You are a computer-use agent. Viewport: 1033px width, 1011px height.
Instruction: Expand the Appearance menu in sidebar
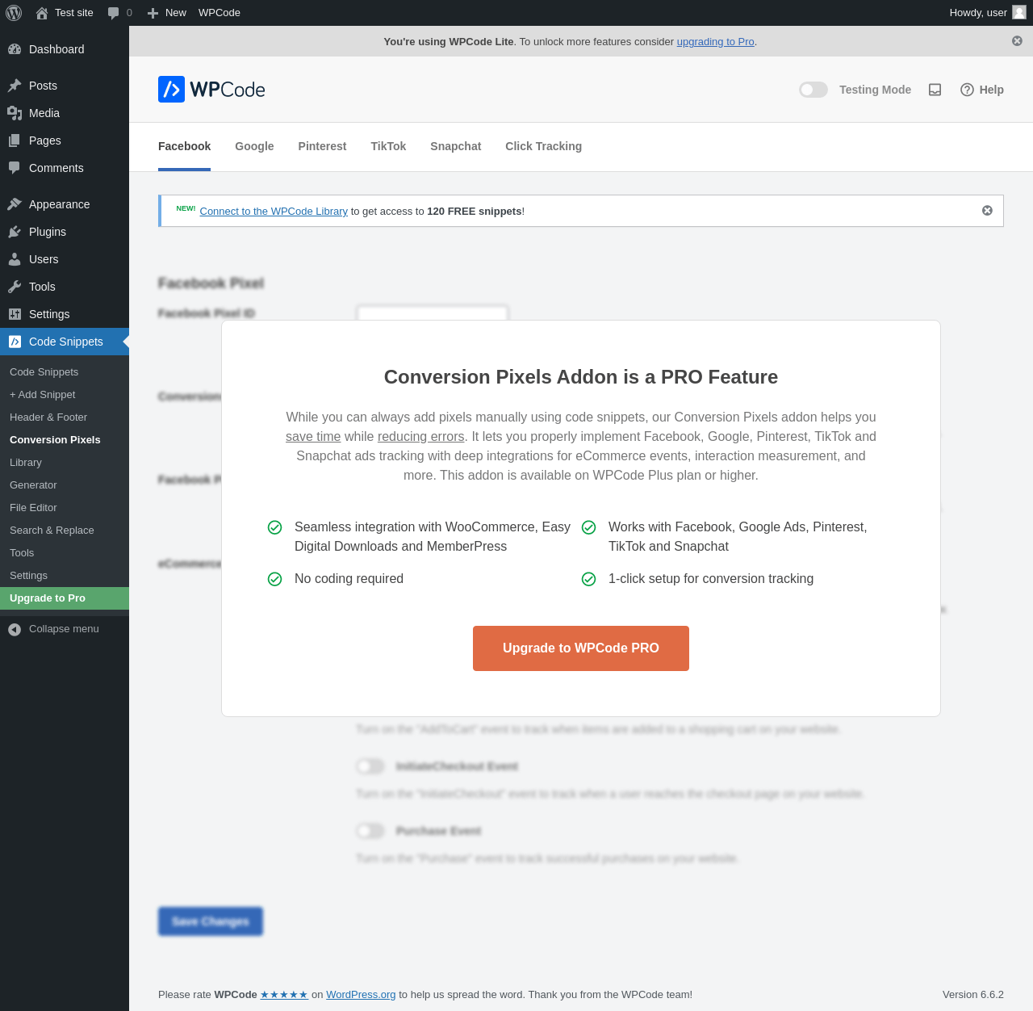[x=59, y=204]
